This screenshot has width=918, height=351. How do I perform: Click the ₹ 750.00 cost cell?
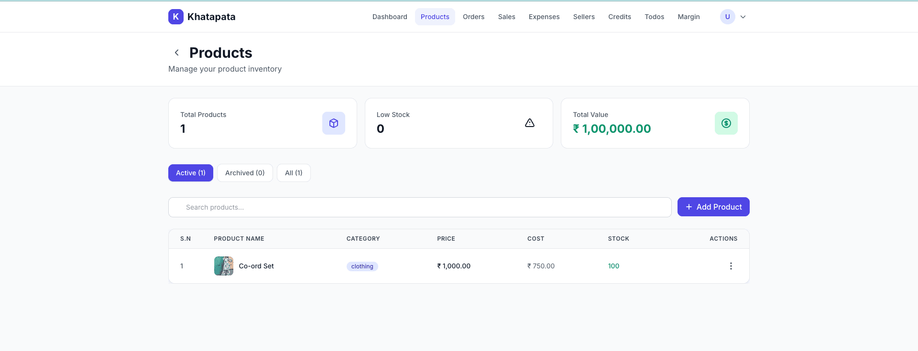click(541, 266)
